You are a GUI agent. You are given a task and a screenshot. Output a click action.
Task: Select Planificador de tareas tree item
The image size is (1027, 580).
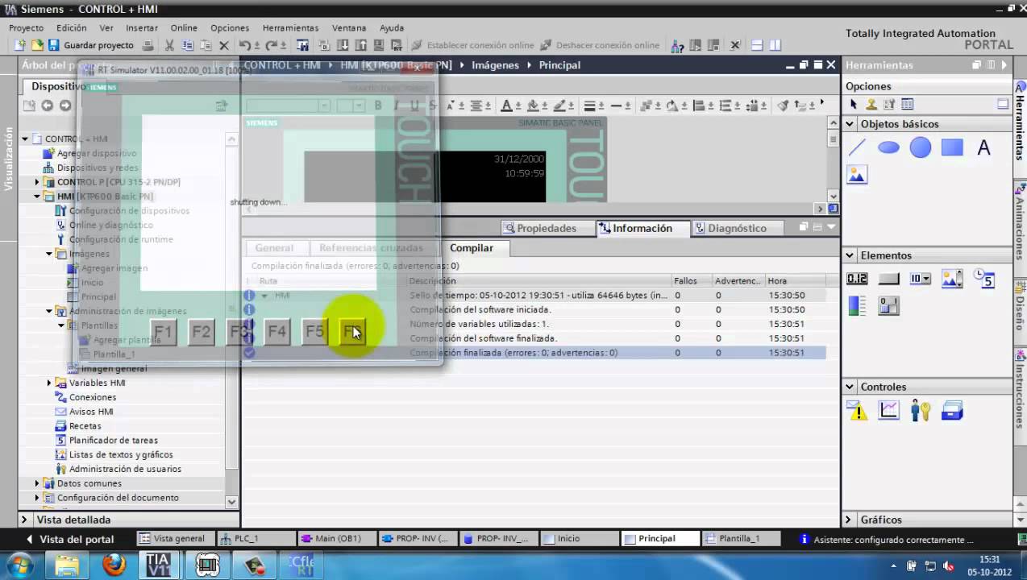[x=114, y=441]
